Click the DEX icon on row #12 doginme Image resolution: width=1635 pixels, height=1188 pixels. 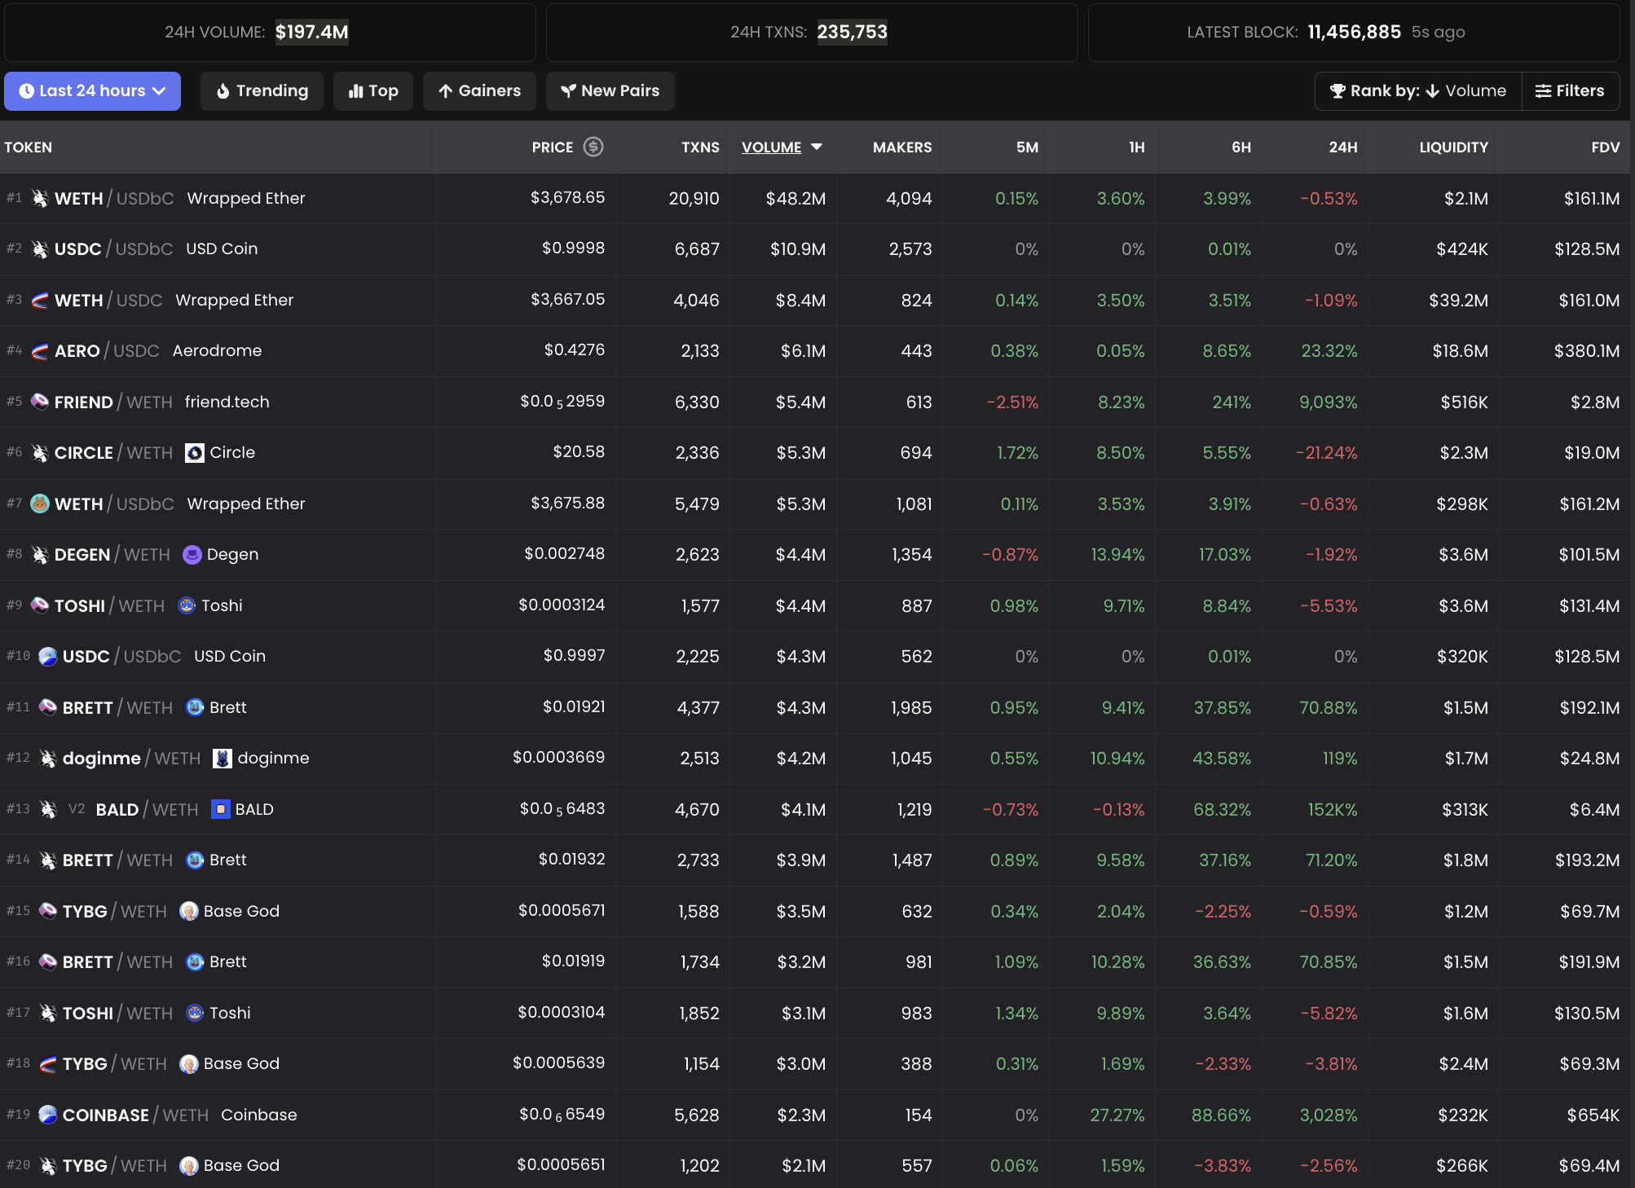(x=48, y=759)
